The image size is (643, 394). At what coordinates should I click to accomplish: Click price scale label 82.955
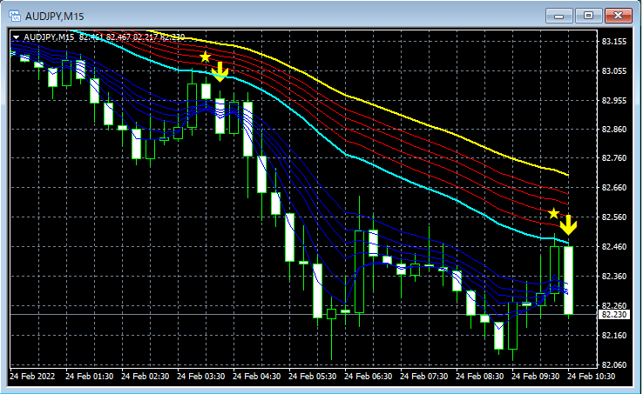click(614, 100)
